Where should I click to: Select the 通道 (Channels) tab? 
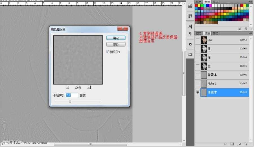(207, 33)
